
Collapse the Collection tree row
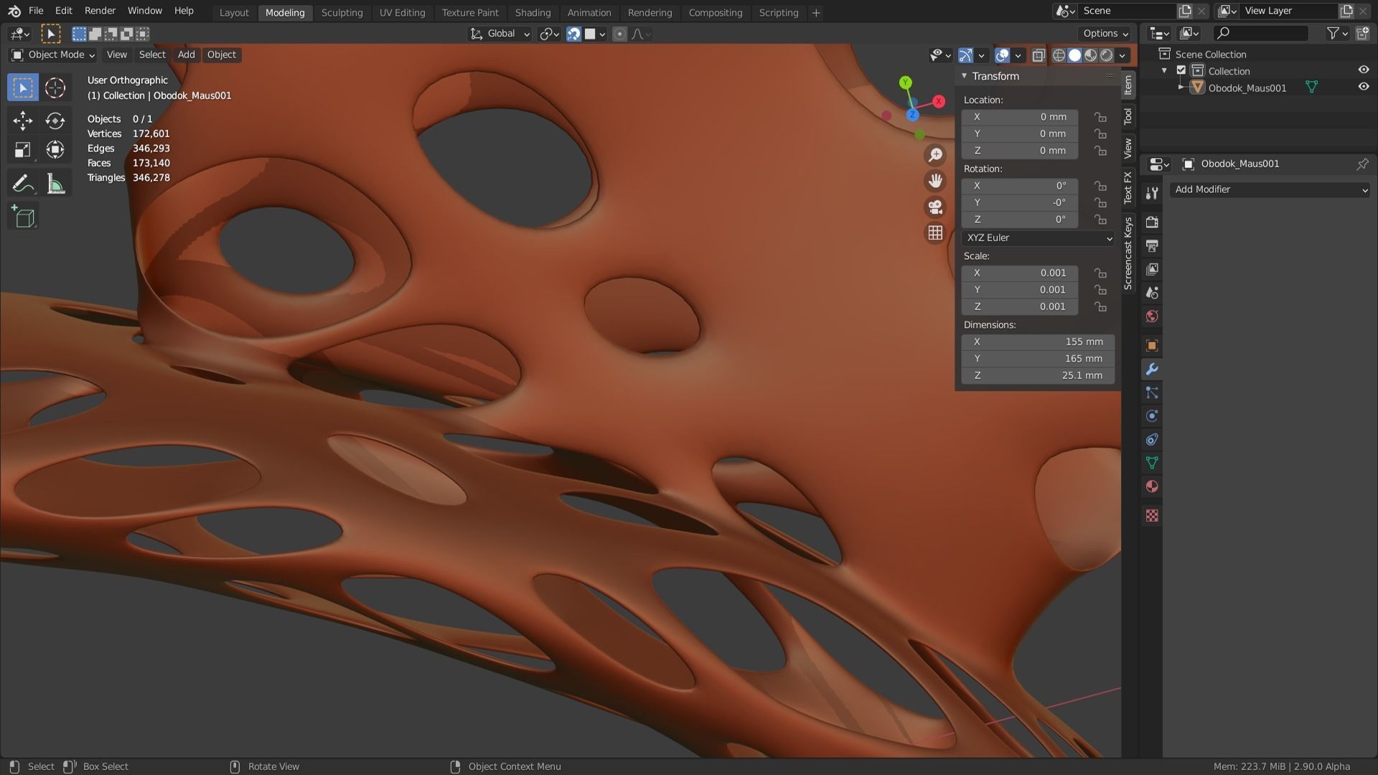(x=1164, y=71)
